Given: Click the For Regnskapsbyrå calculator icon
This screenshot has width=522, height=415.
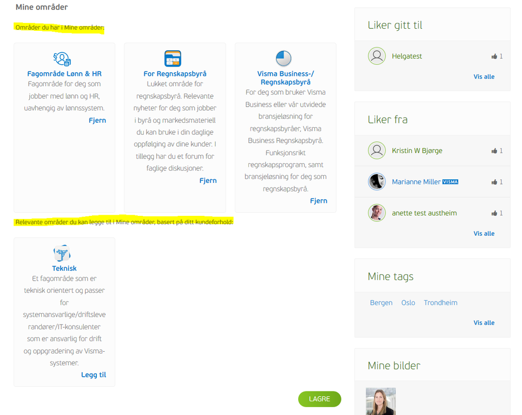Looking at the screenshot, I should pyautogui.click(x=173, y=59).
